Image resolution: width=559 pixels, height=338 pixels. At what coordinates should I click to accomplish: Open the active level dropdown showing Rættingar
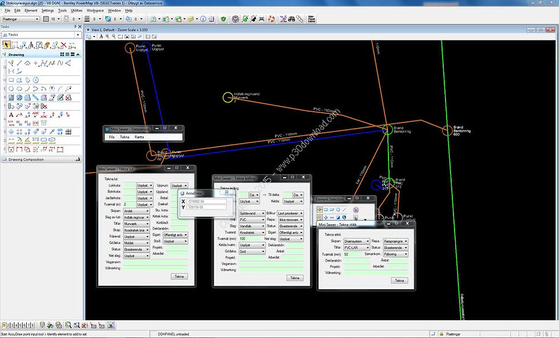tap(21, 19)
